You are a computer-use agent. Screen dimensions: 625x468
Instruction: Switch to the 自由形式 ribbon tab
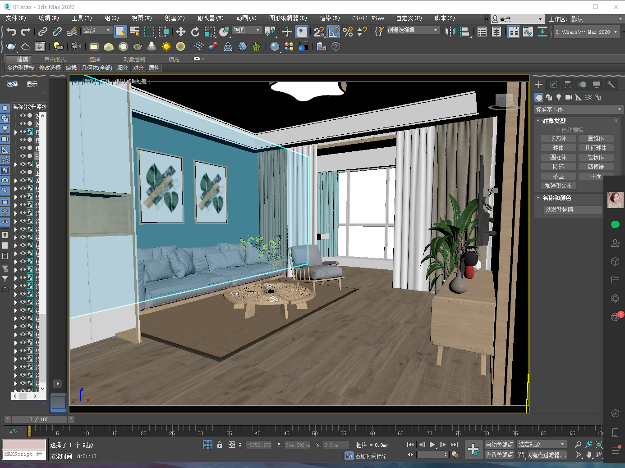click(55, 59)
